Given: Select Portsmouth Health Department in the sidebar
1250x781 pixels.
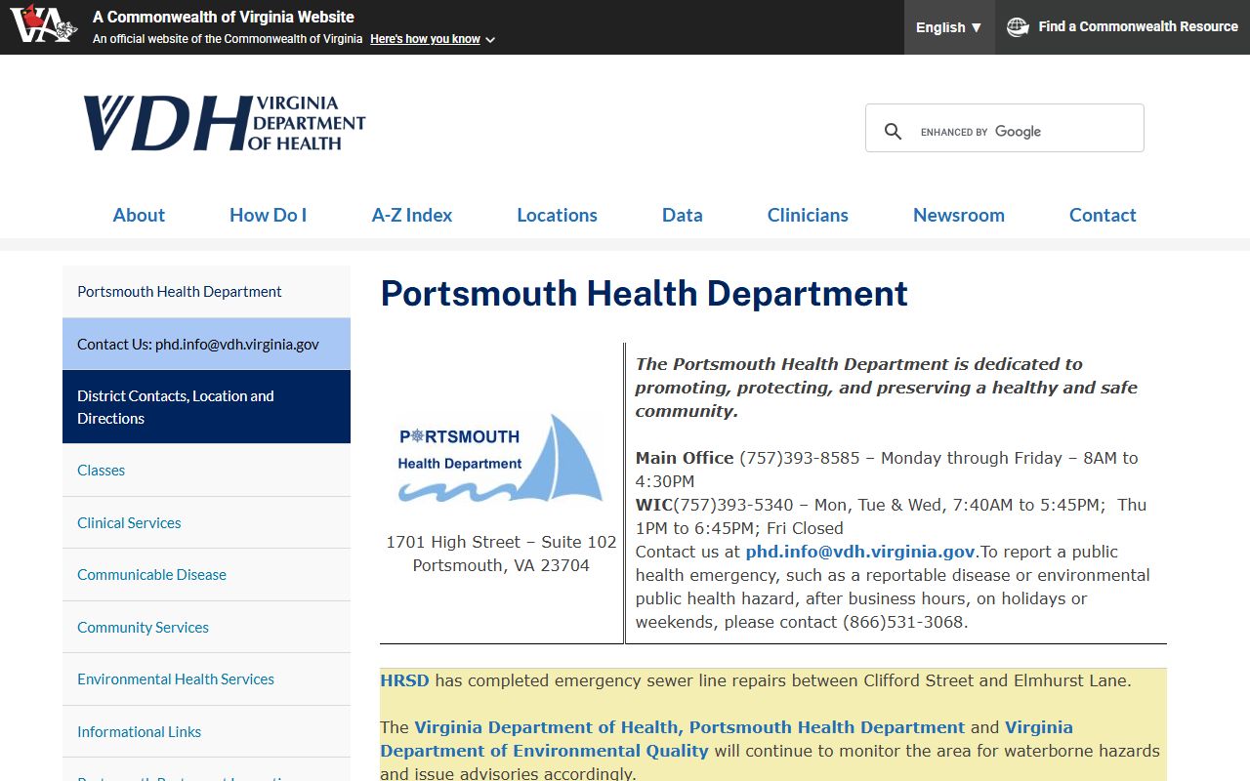Looking at the screenshot, I should [206, 291].
